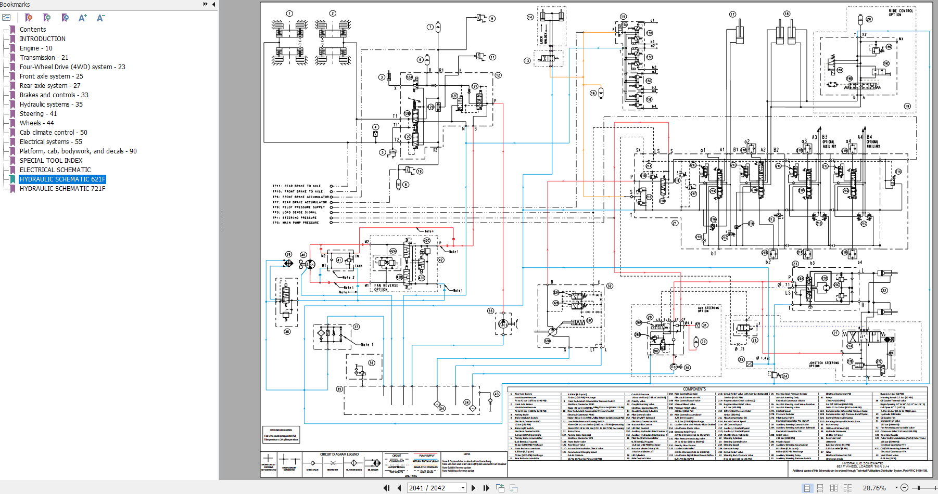Open the Engine - 10 bookmark

[36, 48]
